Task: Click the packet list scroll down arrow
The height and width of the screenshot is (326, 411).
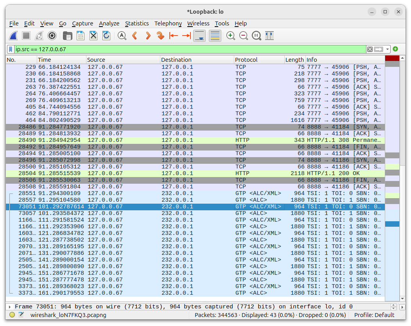Action: [x=402, y=299]
